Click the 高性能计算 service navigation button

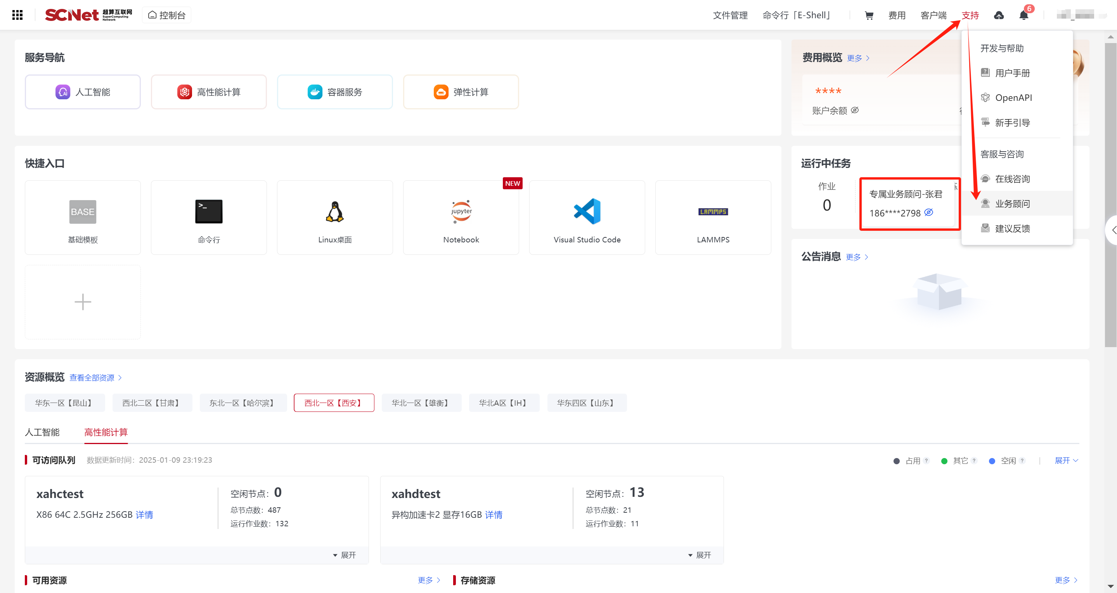(209, 92)
